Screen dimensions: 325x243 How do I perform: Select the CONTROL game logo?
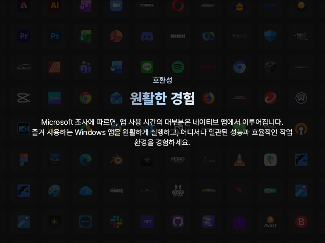147,5
